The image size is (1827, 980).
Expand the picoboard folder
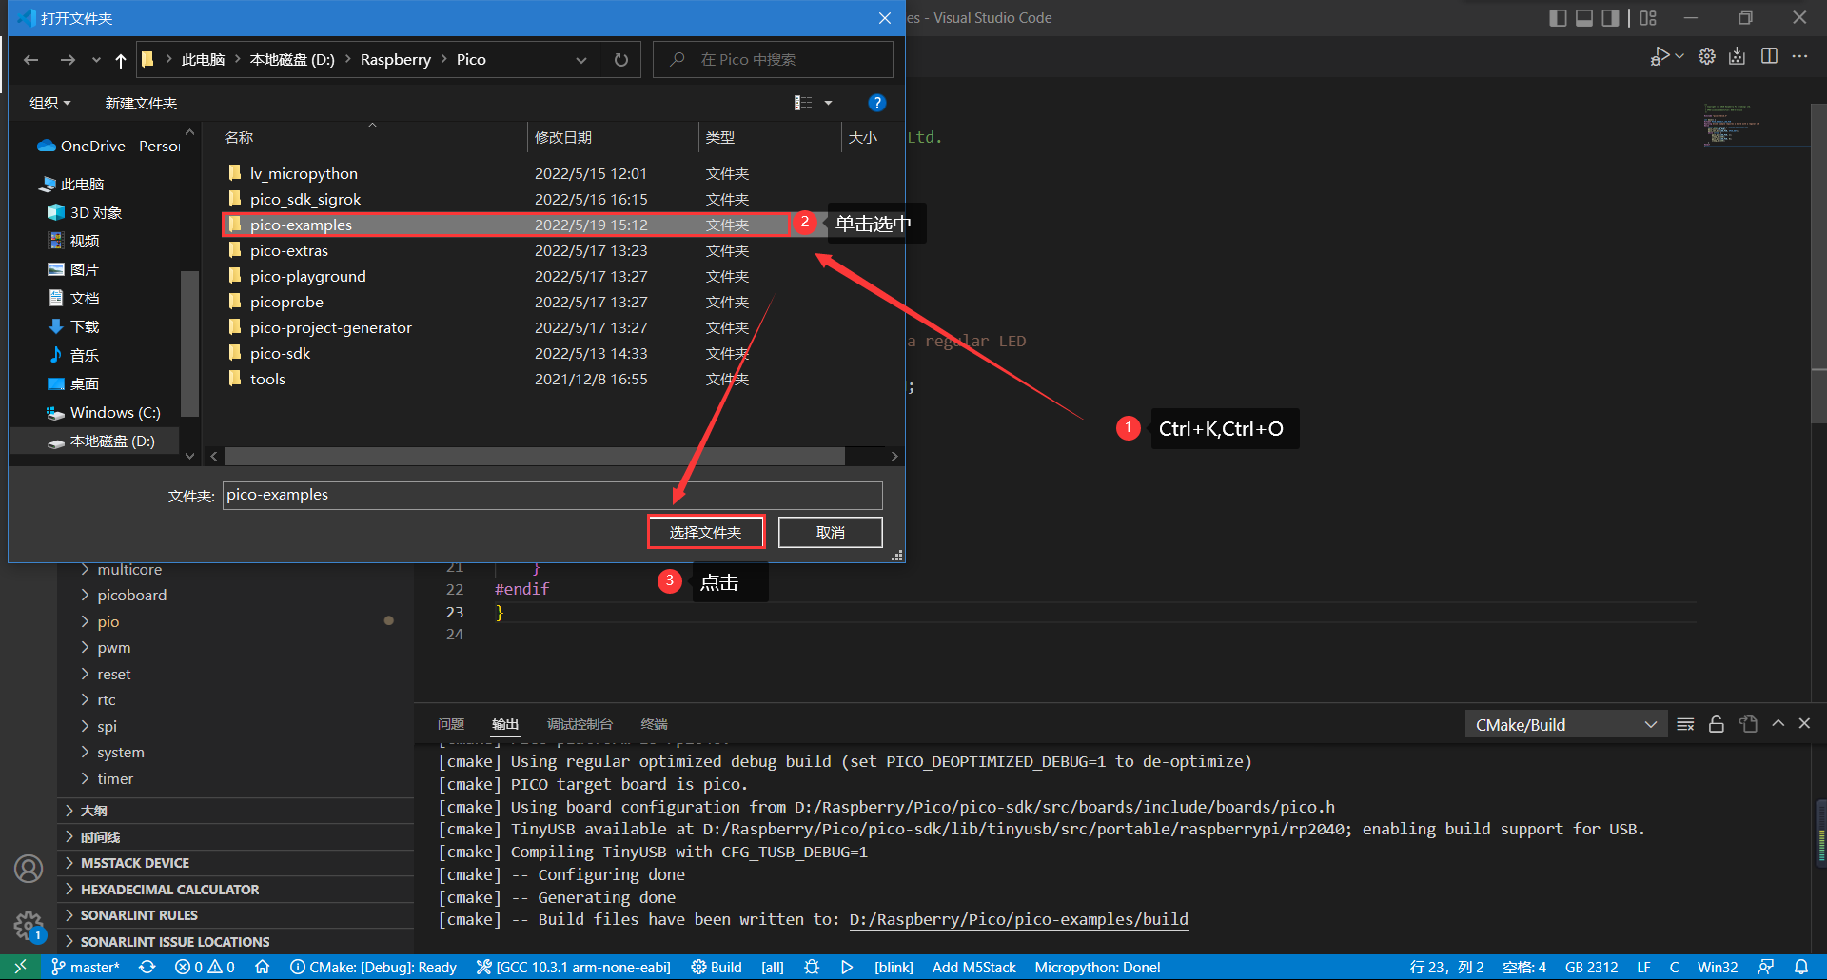click(x=131, y=596)
